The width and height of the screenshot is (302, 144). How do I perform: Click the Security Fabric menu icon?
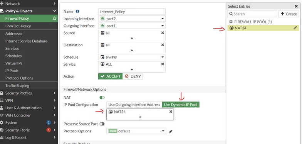2,130
